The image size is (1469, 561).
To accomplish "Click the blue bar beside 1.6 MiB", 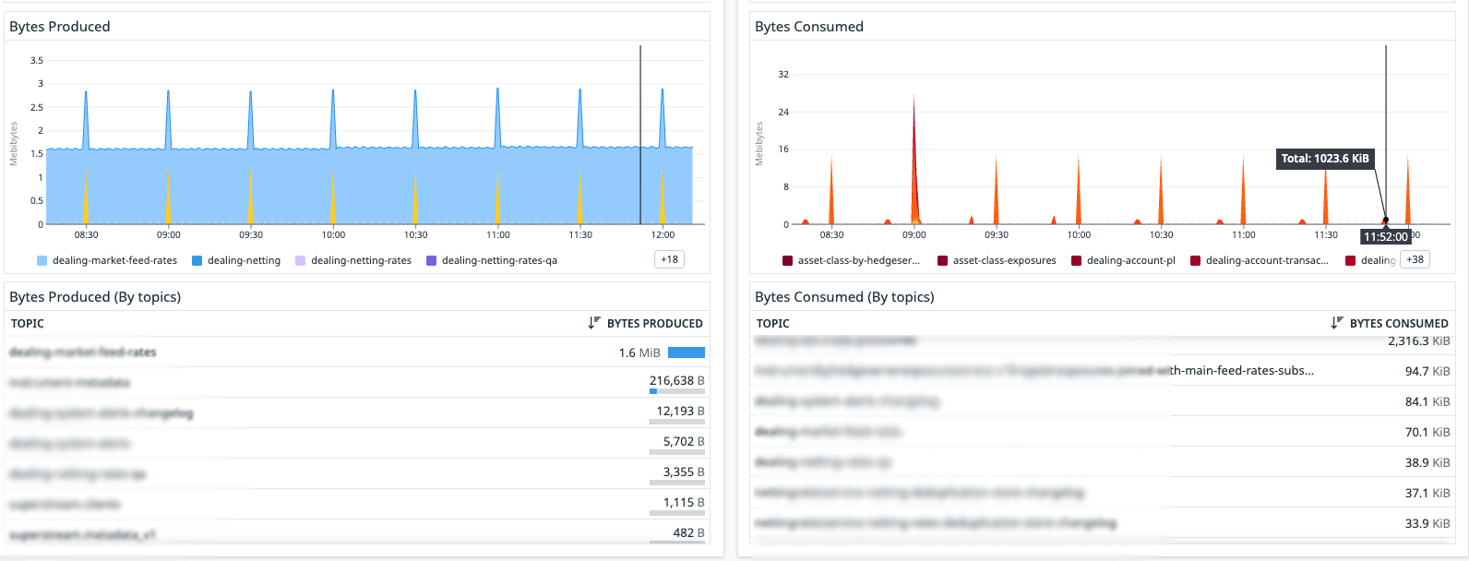I will click(x=687, y=352).
